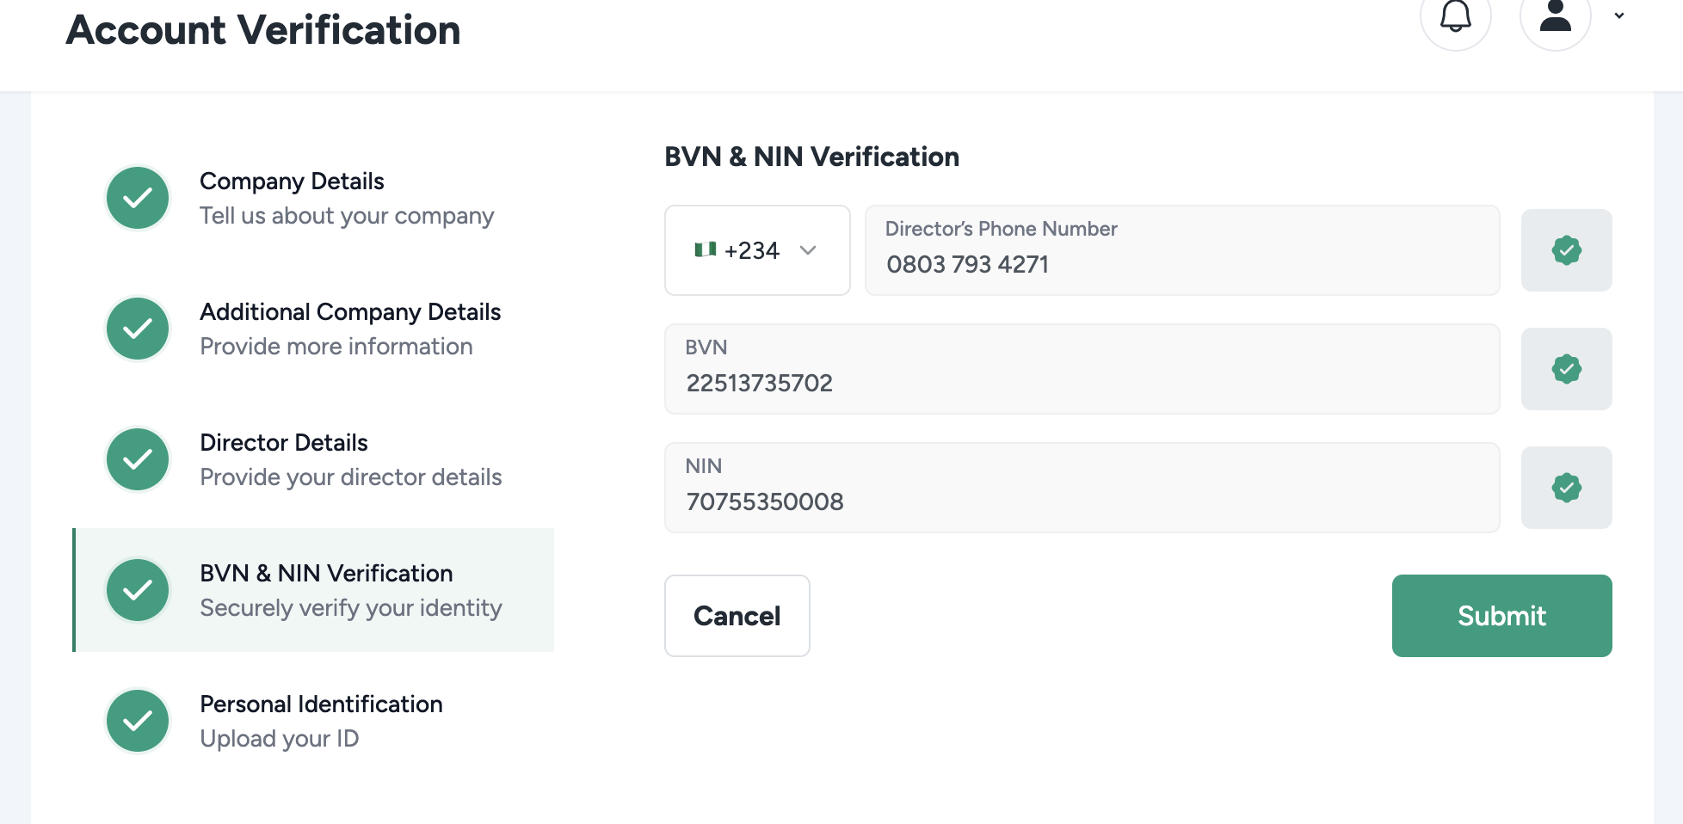Click the user profile avatar icon
Image resolution: width=1683 pixels, height=824 pixels.
coord(1555,16)
